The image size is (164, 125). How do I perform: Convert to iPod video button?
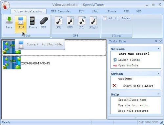pyautogui.click(x=21, y=24)
